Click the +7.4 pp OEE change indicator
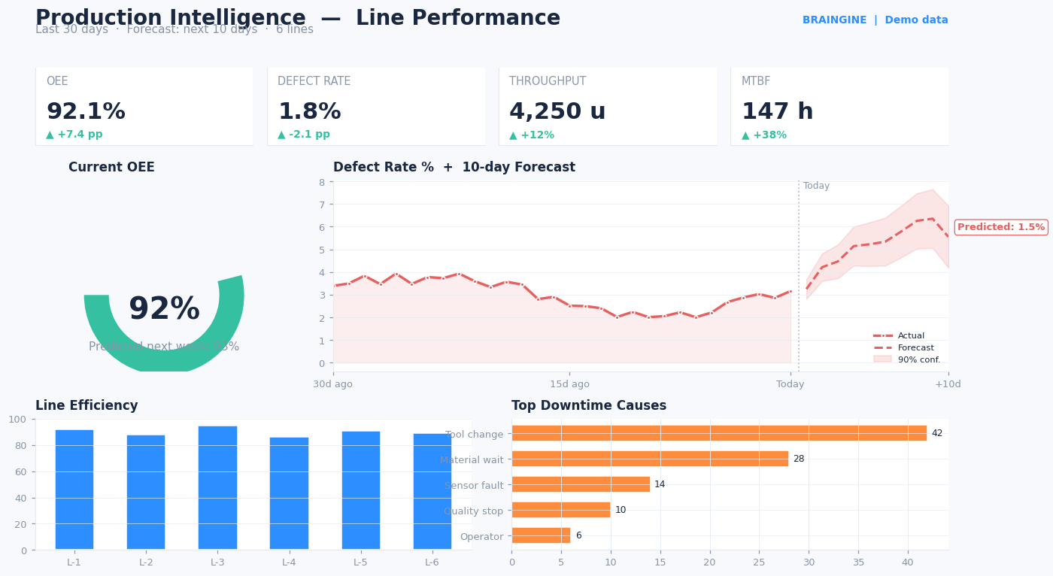The height and width of the screenshot is (576, 1053). [x=74, y=135]
